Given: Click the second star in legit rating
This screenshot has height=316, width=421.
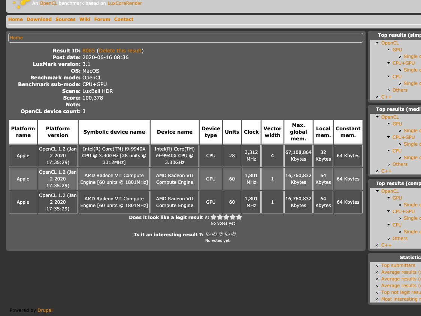Looking at the screenshot, I should (x=220, y=217).
